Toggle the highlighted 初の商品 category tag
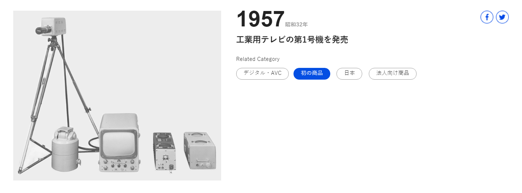 (312, 73)
